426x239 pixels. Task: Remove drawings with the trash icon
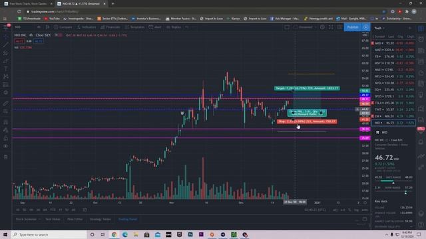(x=5, y=157)
